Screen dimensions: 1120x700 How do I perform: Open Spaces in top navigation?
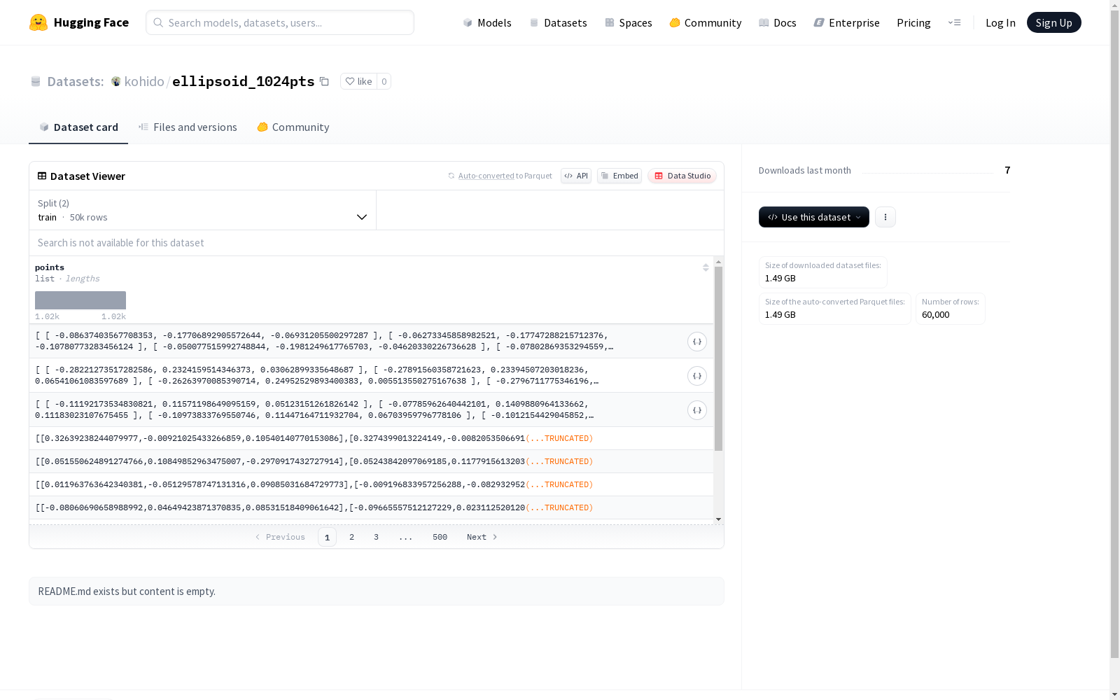tap(628, 22)
